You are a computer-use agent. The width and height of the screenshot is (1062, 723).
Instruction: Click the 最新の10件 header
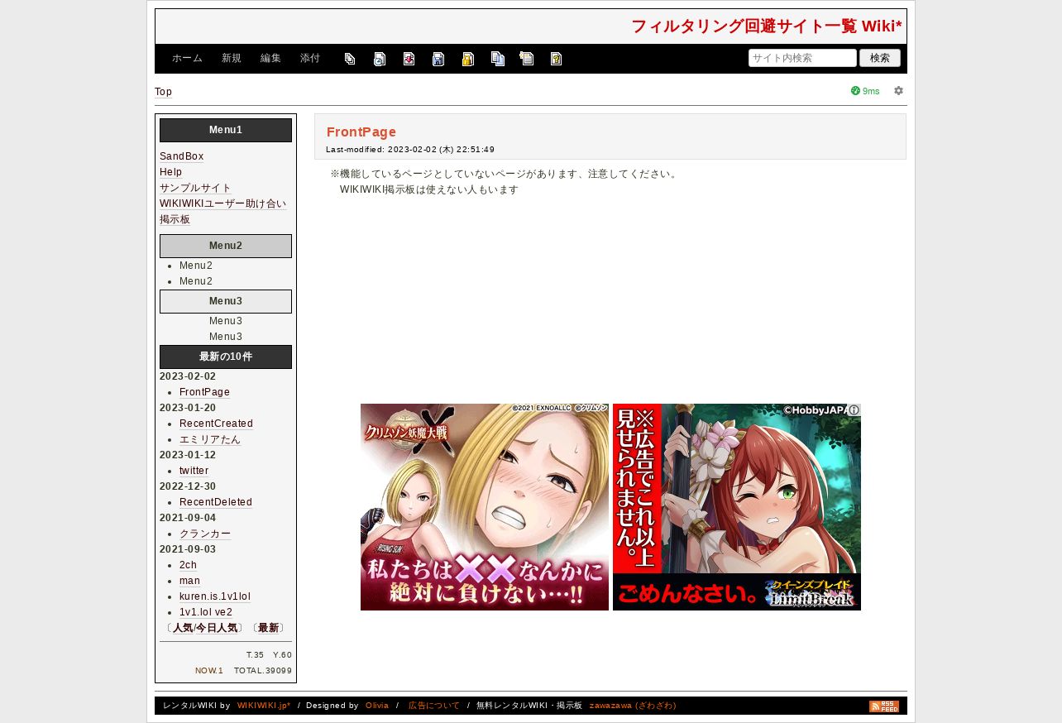tap(226, 357)
